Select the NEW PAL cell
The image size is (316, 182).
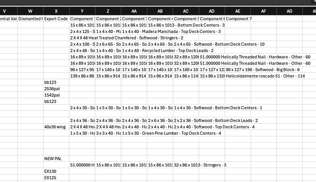coord(56,159)
